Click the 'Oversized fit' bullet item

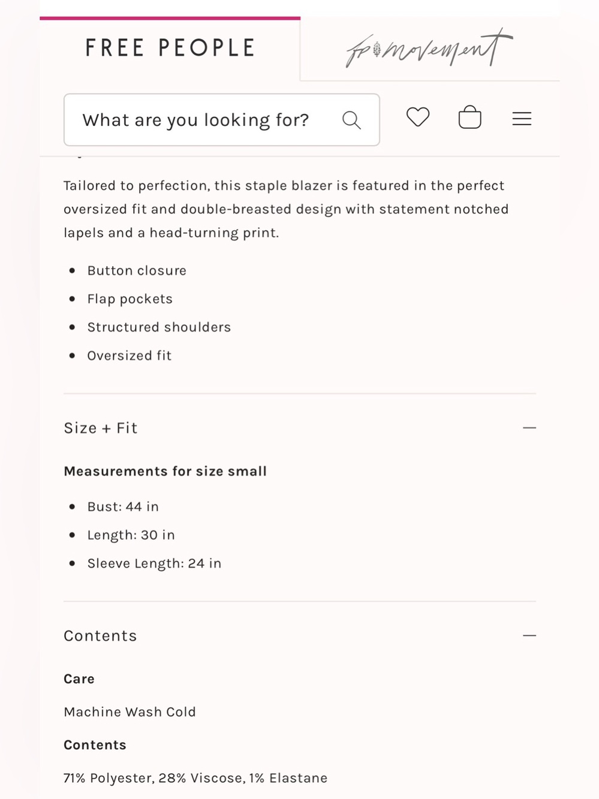(129, 355)
